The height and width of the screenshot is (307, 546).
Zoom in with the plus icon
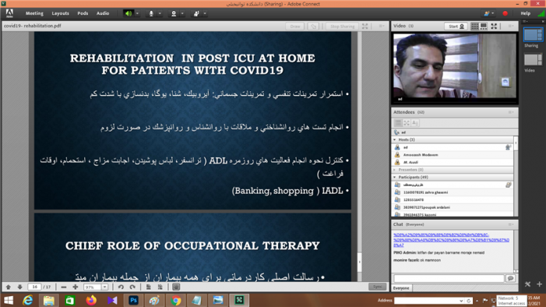pos(76,288)
